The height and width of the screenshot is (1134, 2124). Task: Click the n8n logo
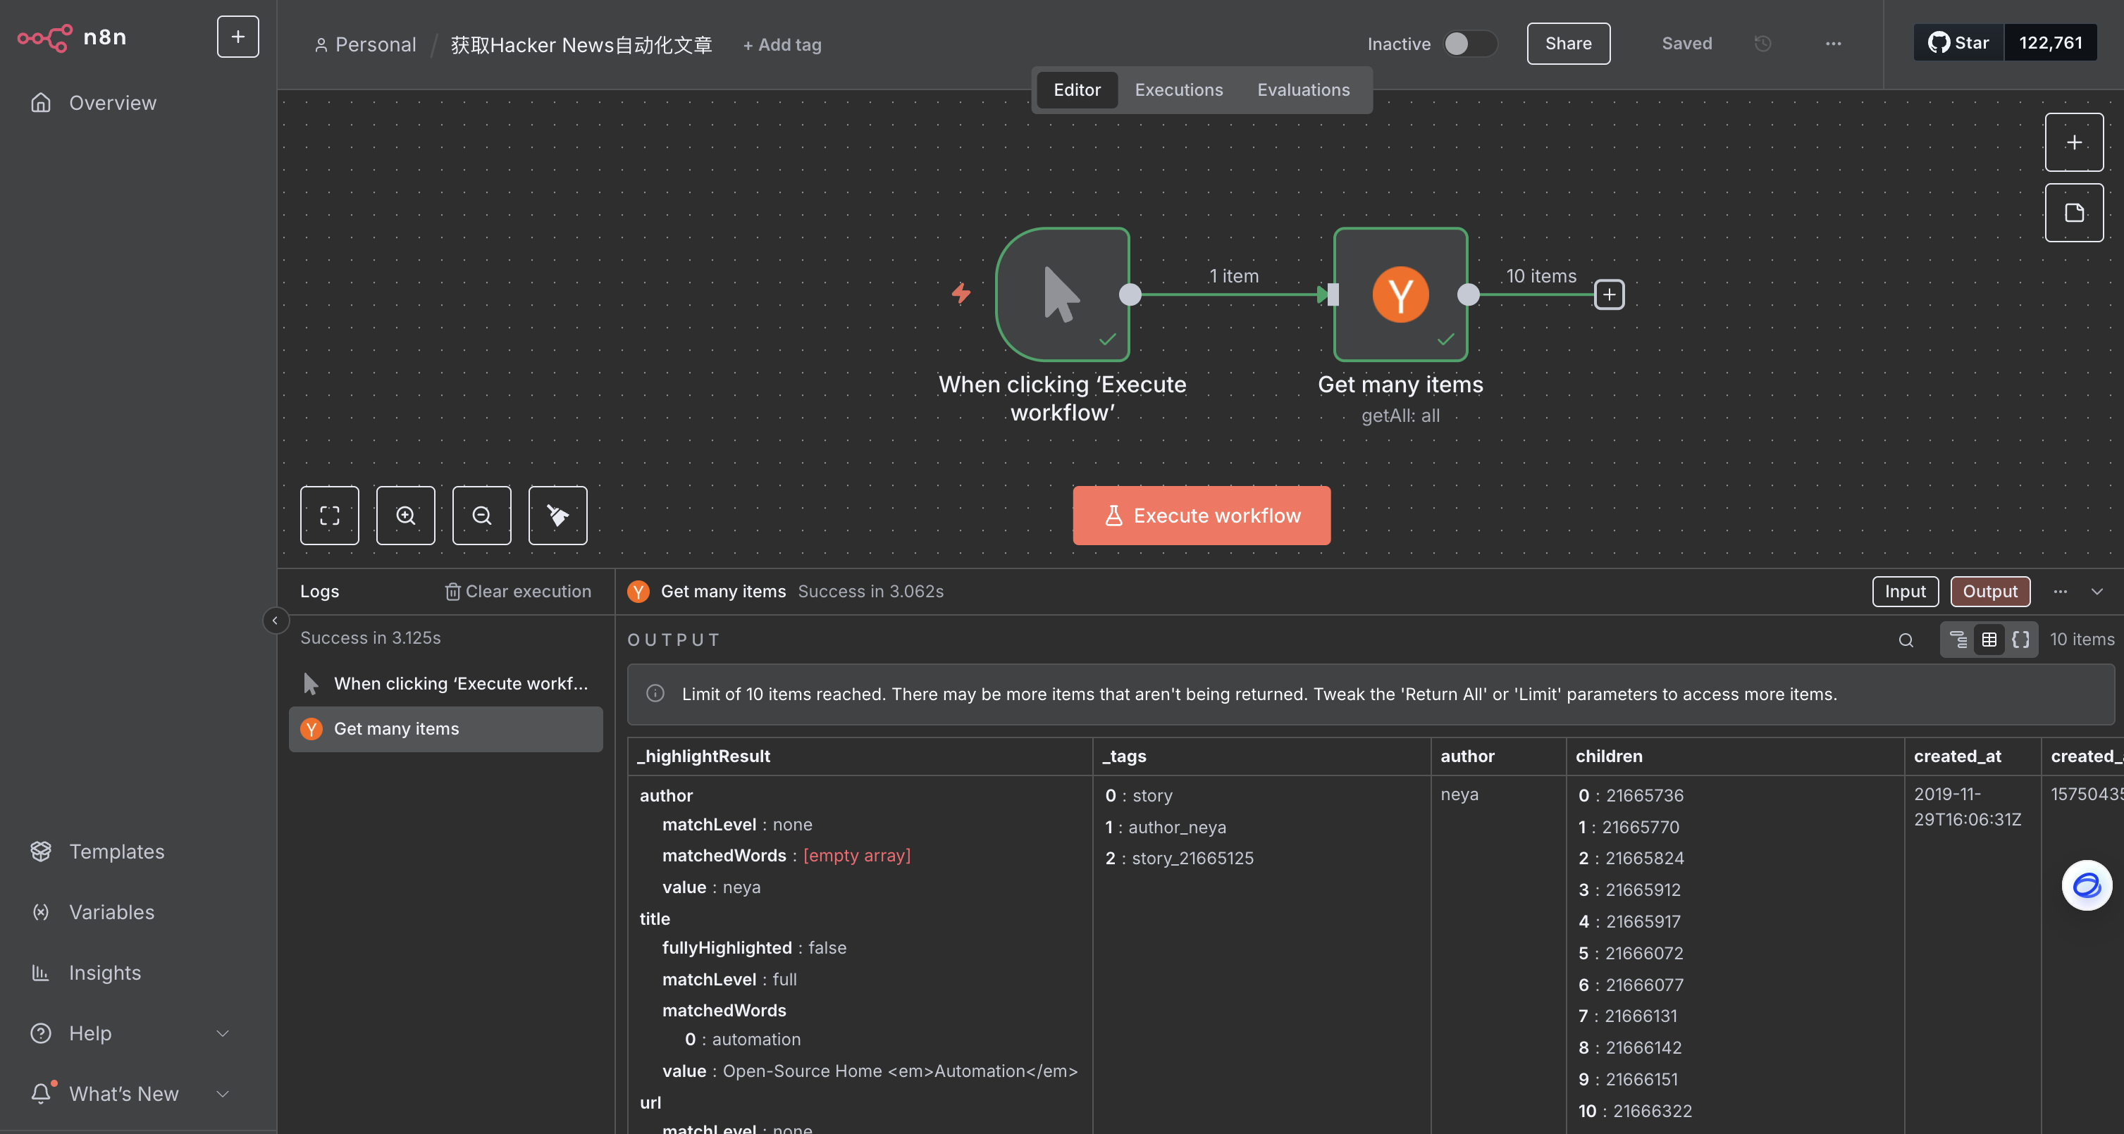[72, 37]
